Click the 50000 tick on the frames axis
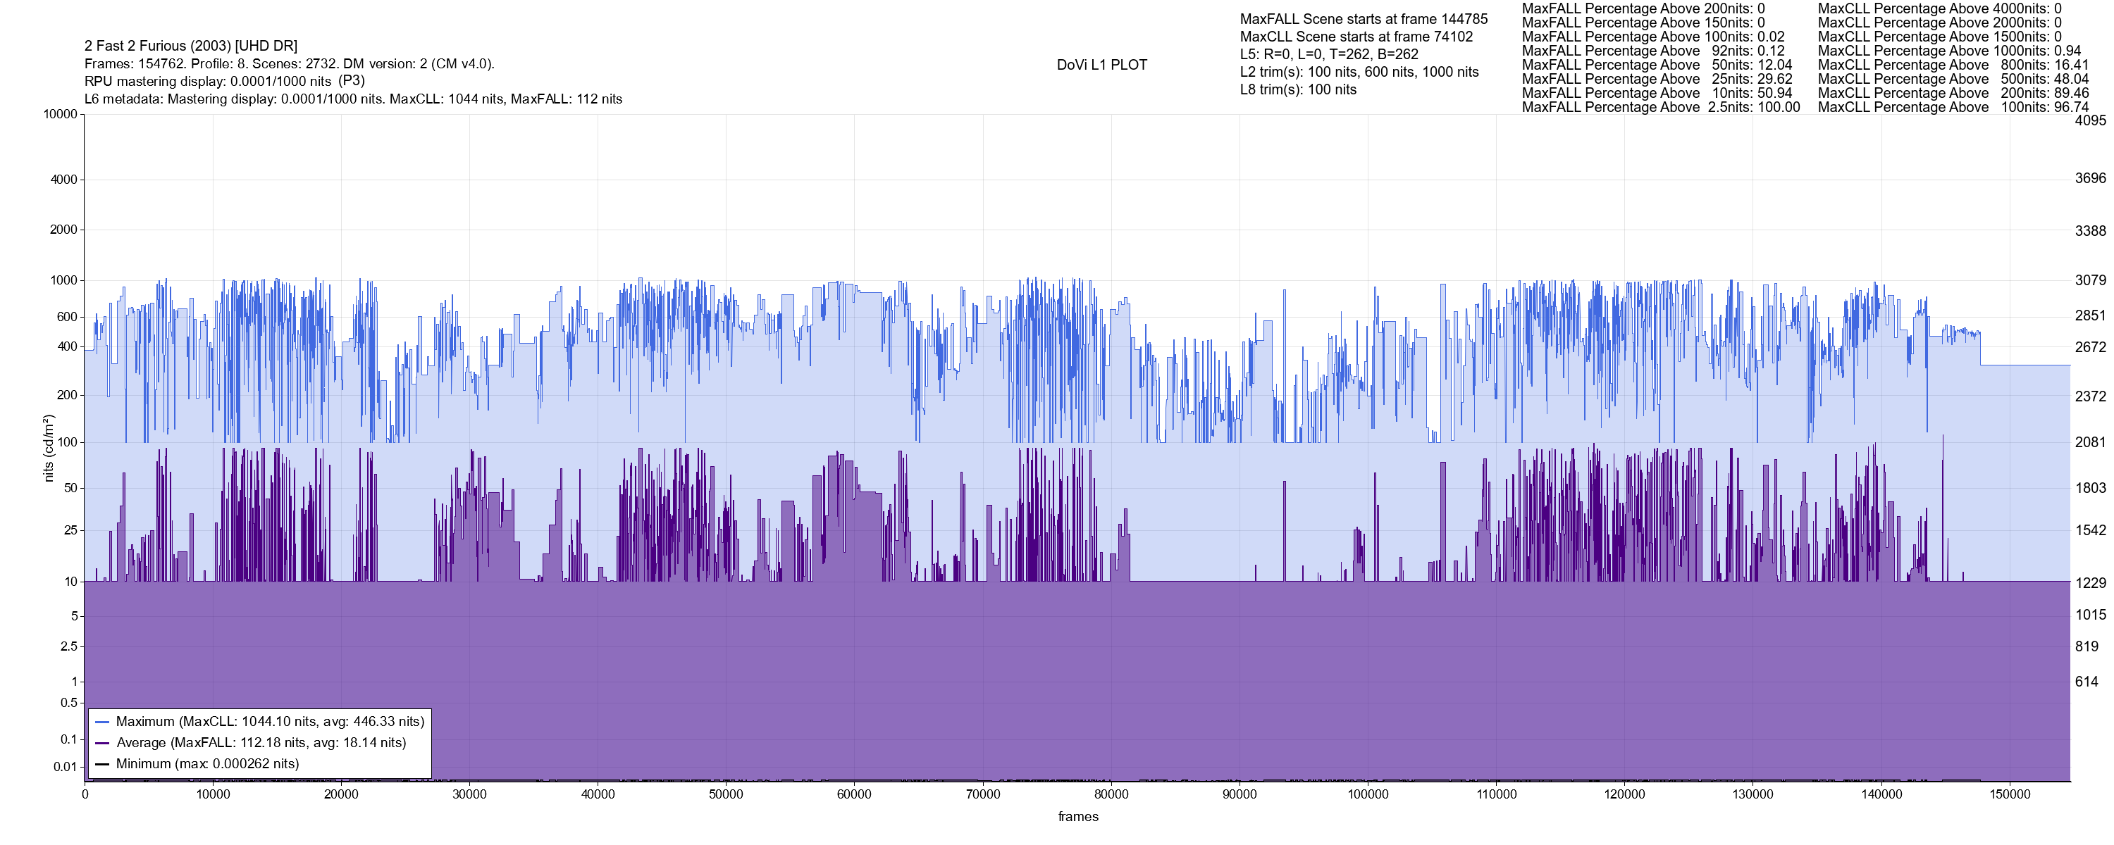 [727, 794]
